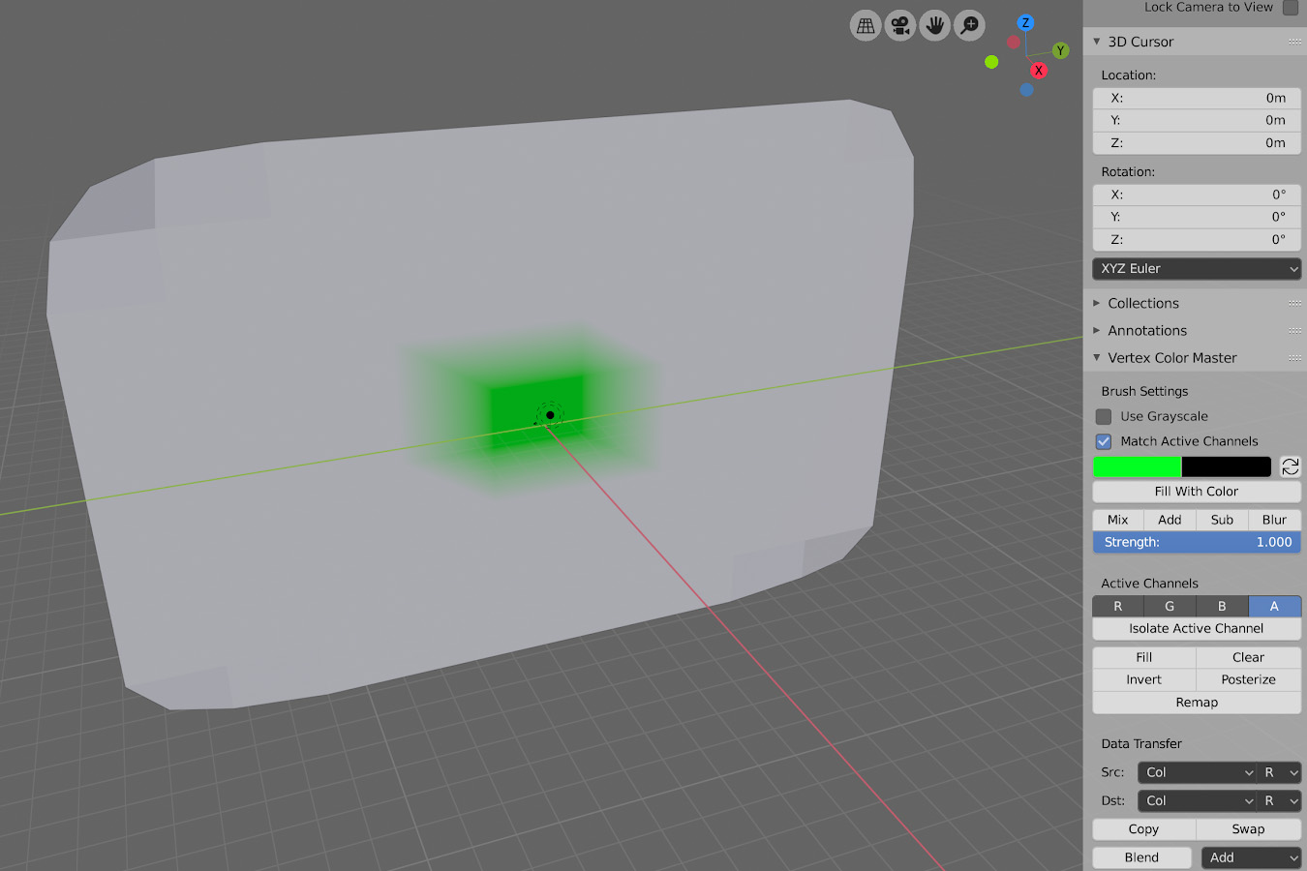Click the green brush color swatch

point(1138,466)
